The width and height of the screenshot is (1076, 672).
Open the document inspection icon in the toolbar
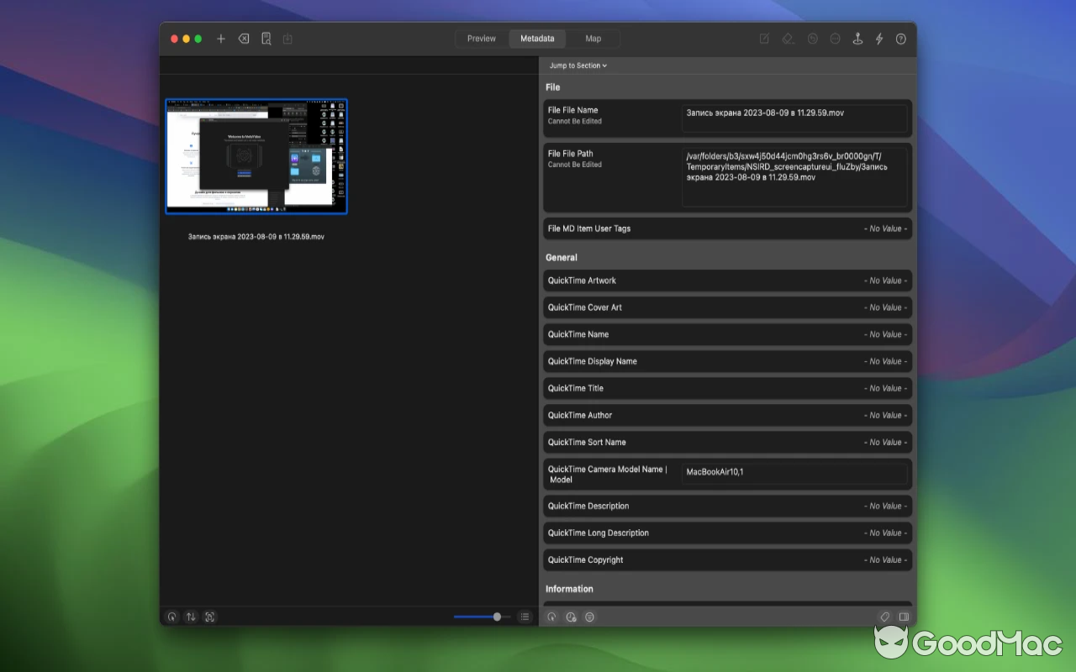click(x=265, y=39)
